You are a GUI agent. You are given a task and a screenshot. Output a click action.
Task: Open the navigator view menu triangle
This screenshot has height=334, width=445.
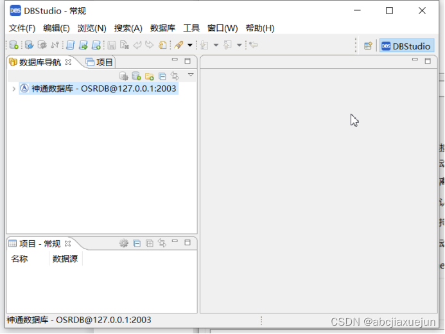(x=191, y=75)
